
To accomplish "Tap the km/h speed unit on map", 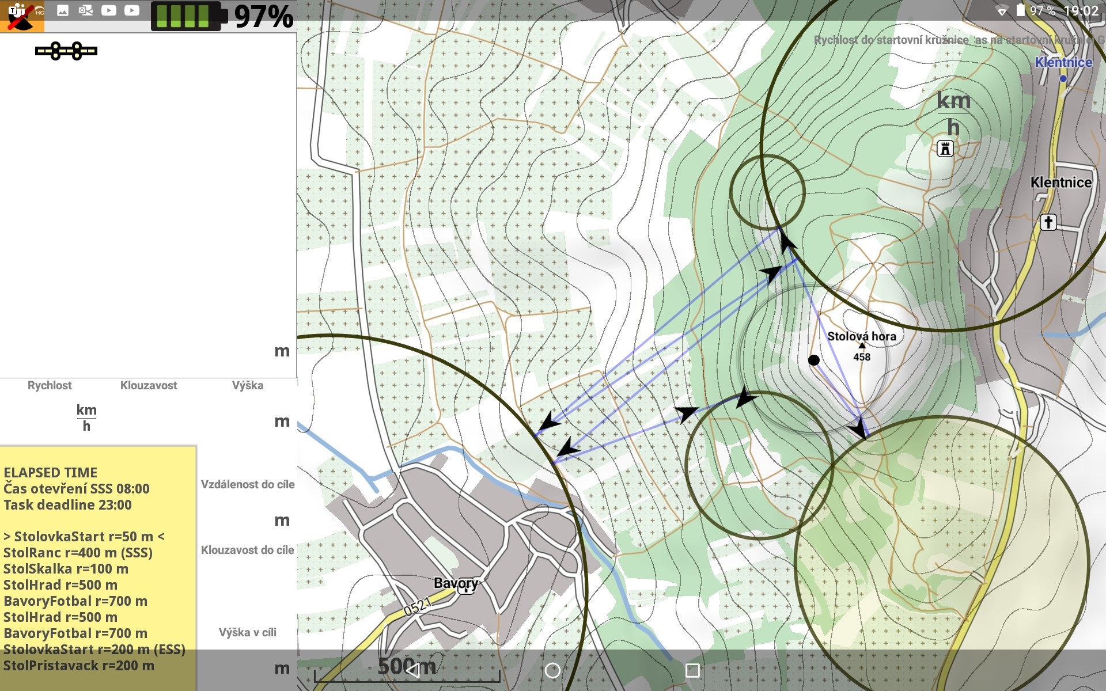I will (x=953, y=113).
